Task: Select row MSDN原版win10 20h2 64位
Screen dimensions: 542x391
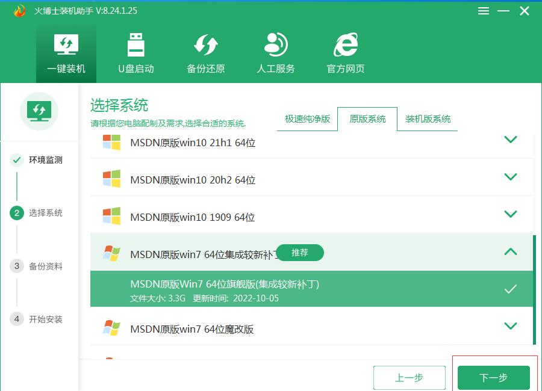Action: click(x=311, y=177)
